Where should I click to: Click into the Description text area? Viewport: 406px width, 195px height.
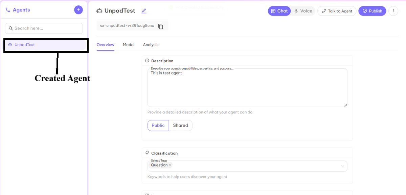pyautogui.click(x=247, y=88)
